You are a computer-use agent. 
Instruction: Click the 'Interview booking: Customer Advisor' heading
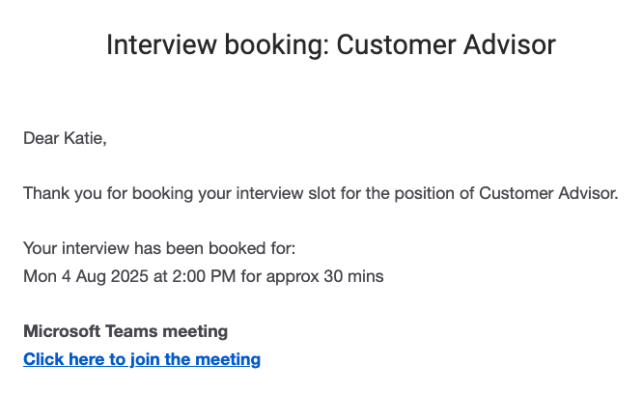pos(331,44)
